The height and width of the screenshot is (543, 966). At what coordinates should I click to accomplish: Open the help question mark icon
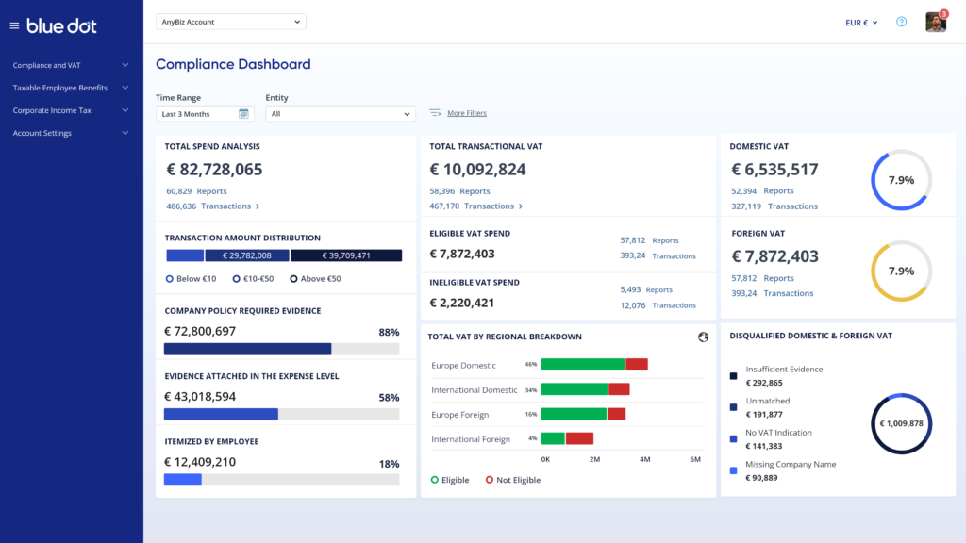pyautogui.click(x=901, y=22)
